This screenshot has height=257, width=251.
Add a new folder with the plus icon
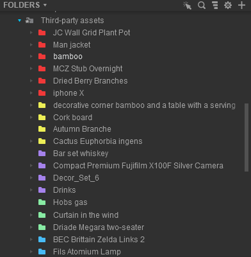click(x=241, y=5)
